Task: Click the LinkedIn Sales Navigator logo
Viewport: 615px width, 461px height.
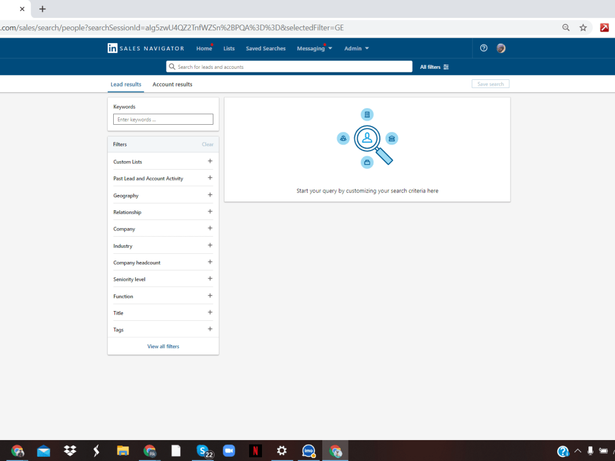Action: pos(146,48)
